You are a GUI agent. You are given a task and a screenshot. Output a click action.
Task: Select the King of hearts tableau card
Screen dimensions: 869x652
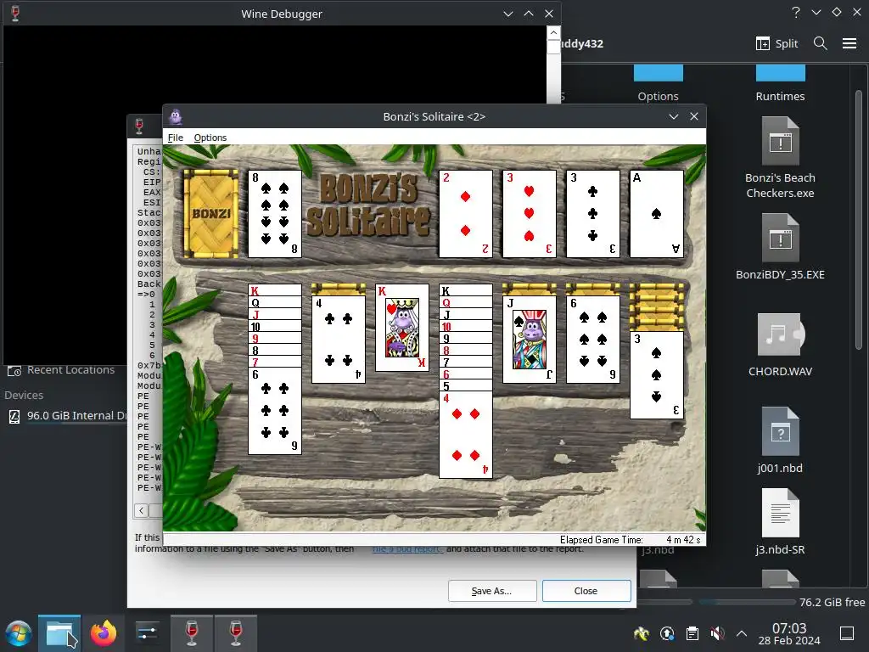[x=401, y=327]
